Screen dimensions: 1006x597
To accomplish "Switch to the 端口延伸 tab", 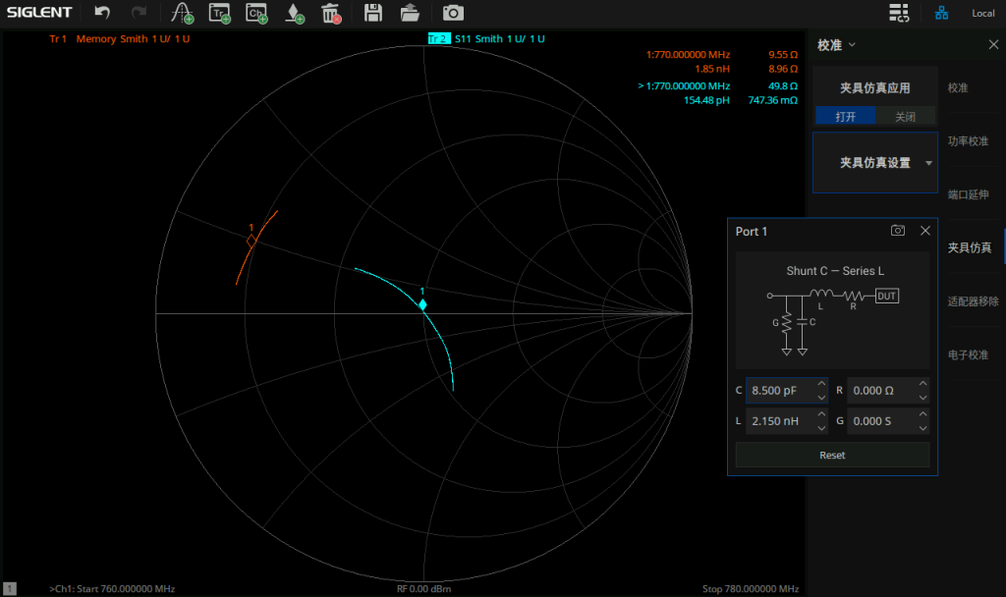I will click(969, 194).
